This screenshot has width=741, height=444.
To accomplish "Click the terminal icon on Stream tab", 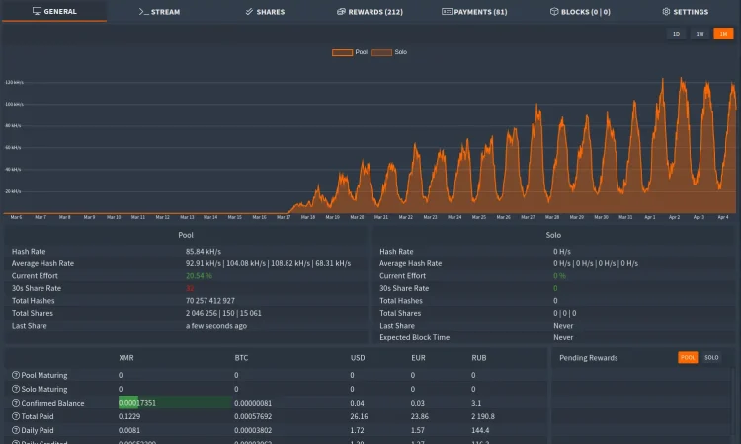I will click(x=143, y=11).
